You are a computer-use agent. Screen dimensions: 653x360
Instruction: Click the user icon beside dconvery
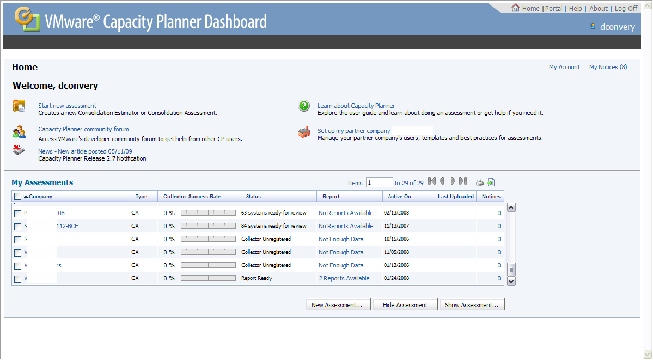point(593,26)
